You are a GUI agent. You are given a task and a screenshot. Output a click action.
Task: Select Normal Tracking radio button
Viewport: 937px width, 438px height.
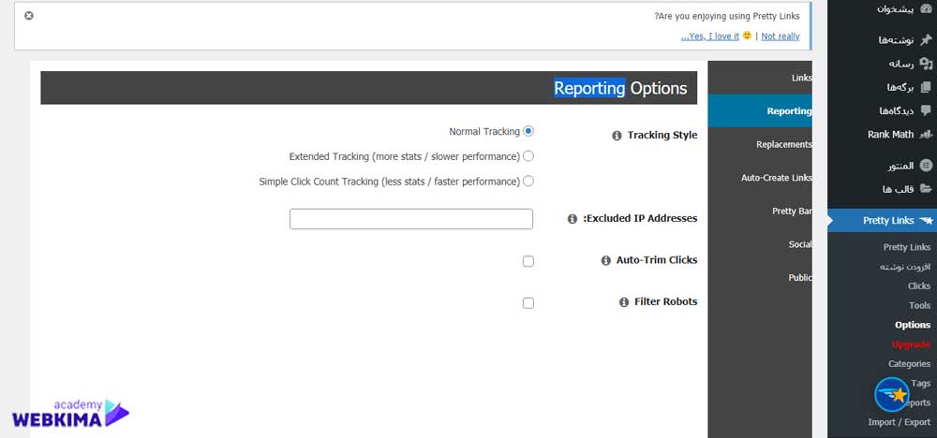(x=528, y=131)
